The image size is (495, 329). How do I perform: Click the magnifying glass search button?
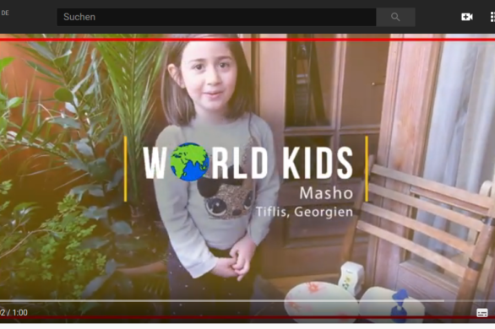click(395, 17)
